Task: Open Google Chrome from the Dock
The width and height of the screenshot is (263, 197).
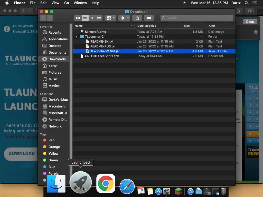Action: coord(106,183)
